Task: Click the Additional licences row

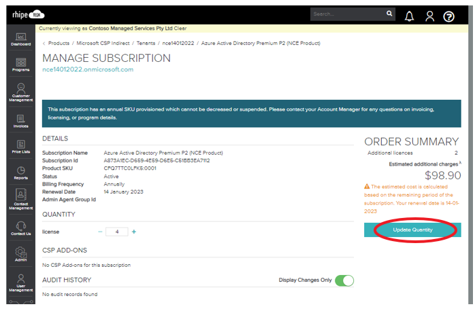Action: tap(412, 153)
